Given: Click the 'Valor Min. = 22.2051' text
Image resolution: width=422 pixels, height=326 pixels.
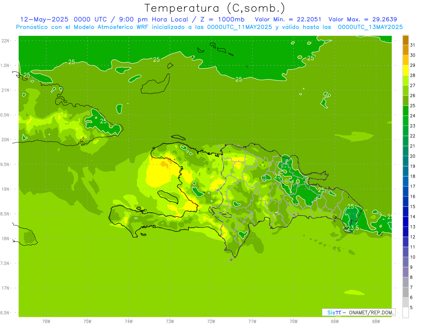Looking at the screenshot, I should 288,19.
